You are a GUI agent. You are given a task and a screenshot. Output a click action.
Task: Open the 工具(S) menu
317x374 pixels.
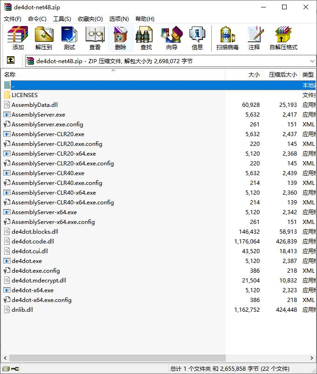tap(62, 19)
